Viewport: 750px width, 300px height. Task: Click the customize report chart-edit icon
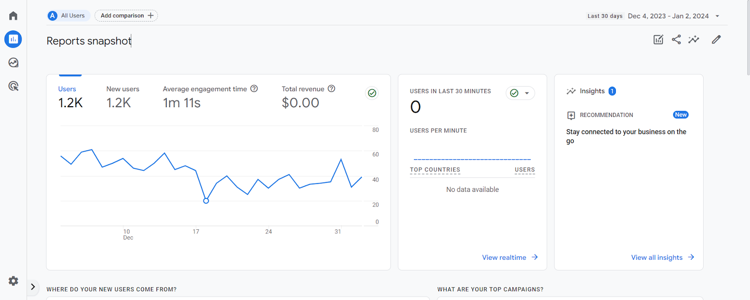point(658,39)
